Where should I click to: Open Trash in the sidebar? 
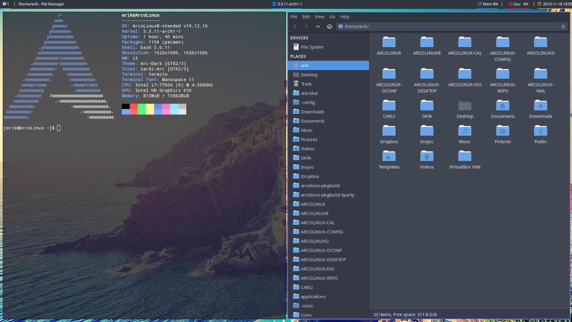(328, 84)
